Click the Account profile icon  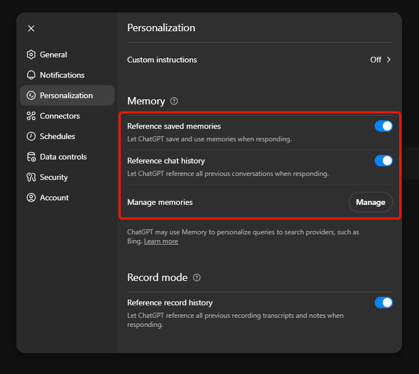click(x=31, y=197)
